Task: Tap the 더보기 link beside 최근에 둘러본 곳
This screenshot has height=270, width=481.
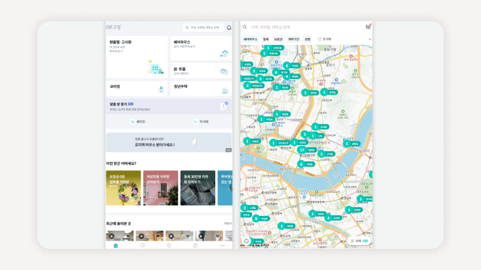Action: click(228, 223)
